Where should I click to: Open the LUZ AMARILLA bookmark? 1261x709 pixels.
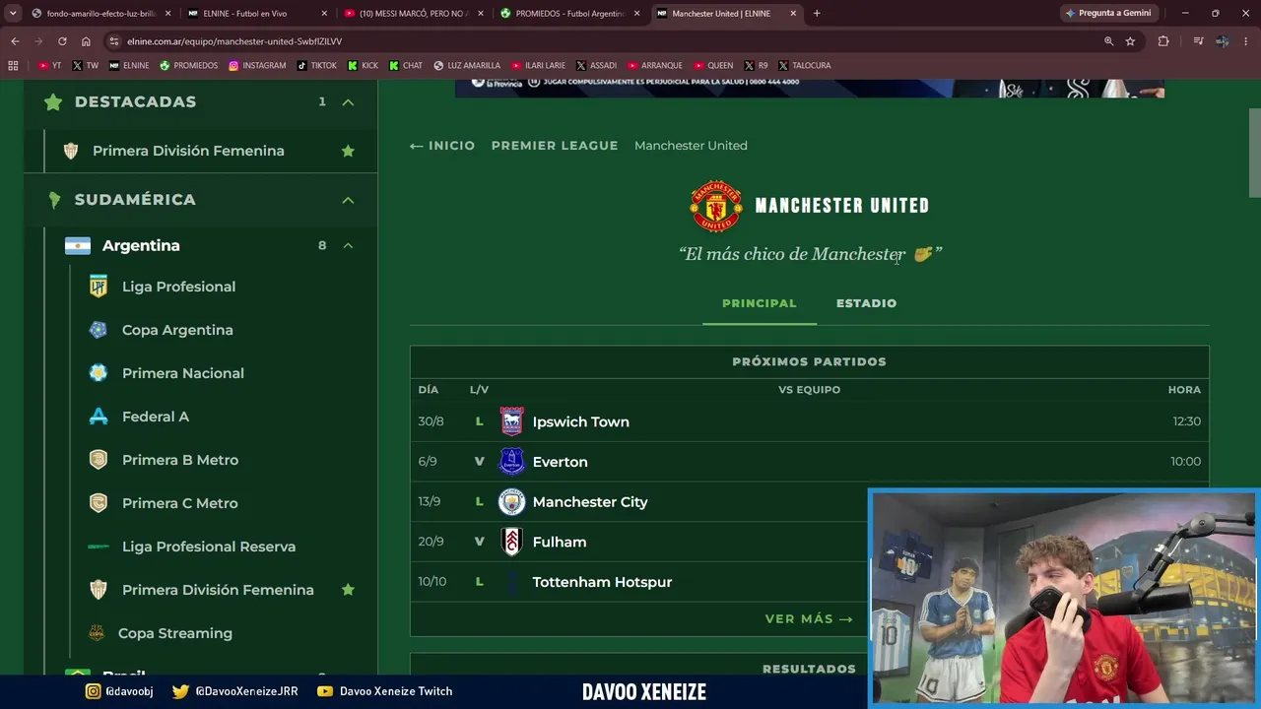point(466,66)
